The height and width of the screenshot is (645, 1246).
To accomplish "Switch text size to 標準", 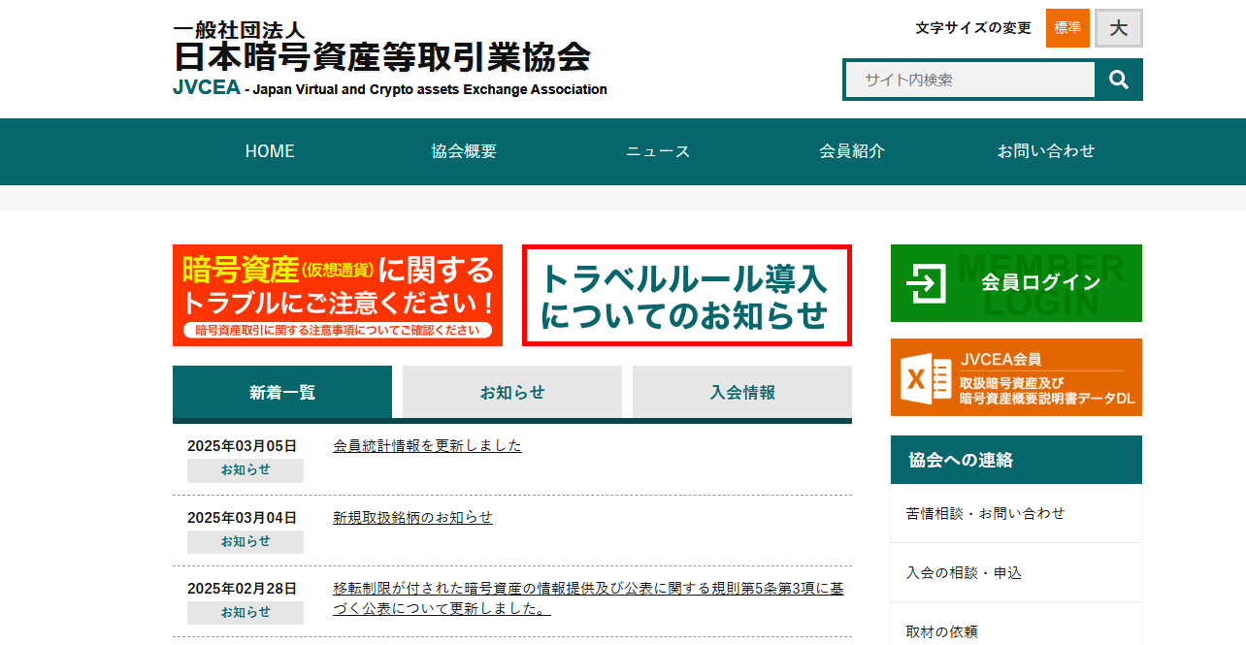I will [x=1067, y=28].
